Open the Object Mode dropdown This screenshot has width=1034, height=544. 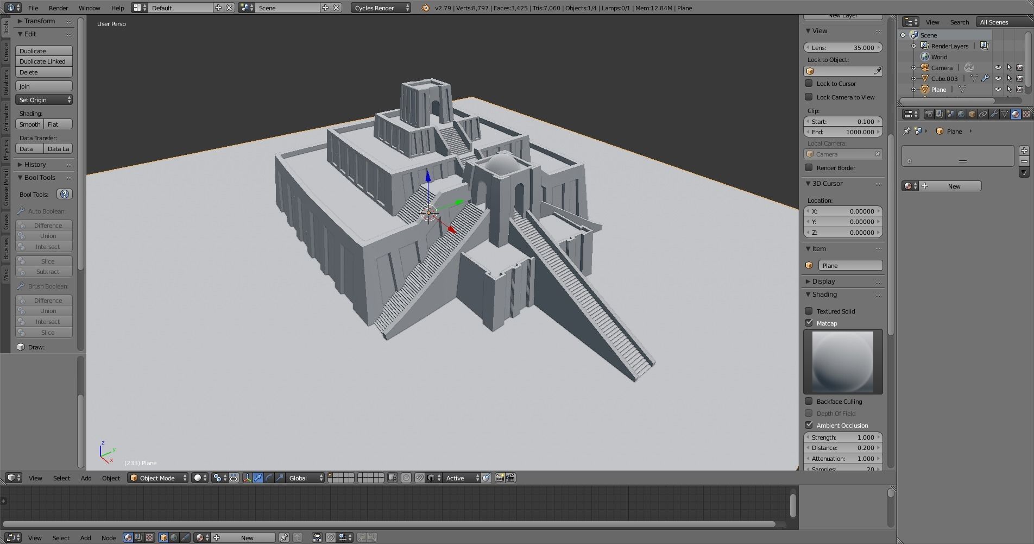coord(158,478)
